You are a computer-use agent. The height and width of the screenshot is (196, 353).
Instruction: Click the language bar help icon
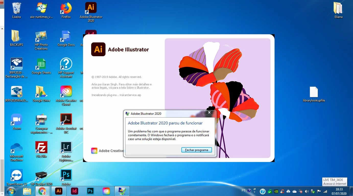point(249,191)
